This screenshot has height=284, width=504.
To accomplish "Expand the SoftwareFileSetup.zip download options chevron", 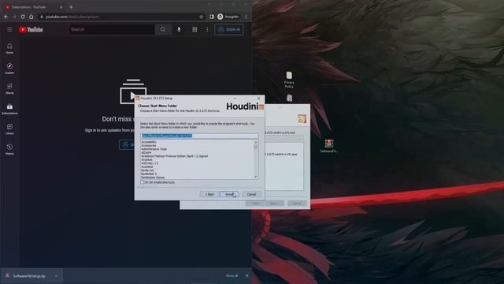I will [x=56, y=276].
